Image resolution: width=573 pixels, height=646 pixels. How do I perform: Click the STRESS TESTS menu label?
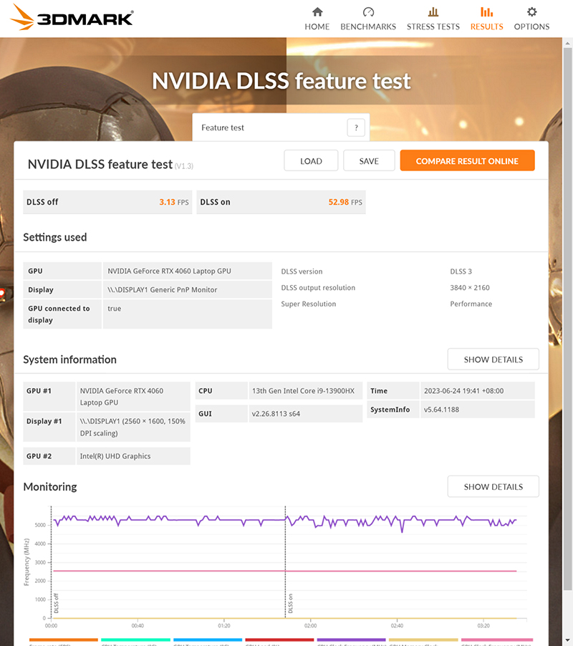click(x=433, y=26)
